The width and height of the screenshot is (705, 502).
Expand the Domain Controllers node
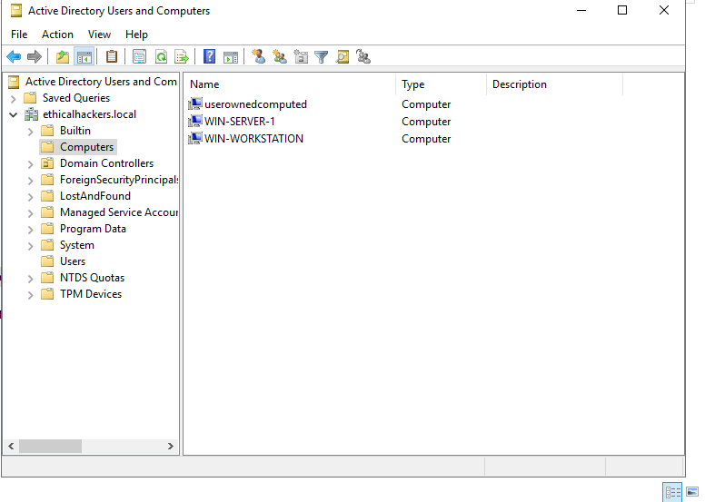[x=30, y=164]
